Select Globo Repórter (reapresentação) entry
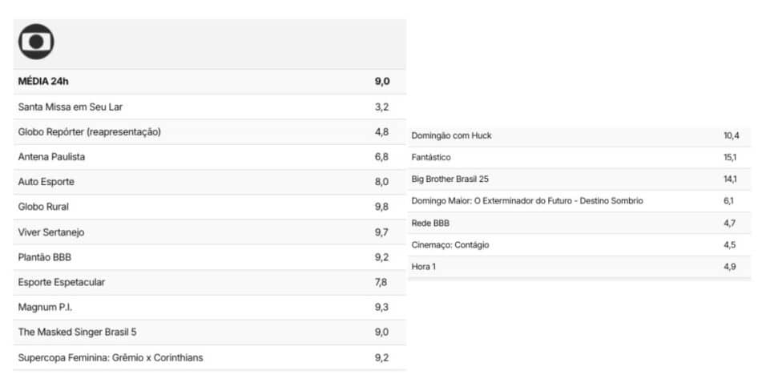774x387 pixels. (x=210, y=132)
